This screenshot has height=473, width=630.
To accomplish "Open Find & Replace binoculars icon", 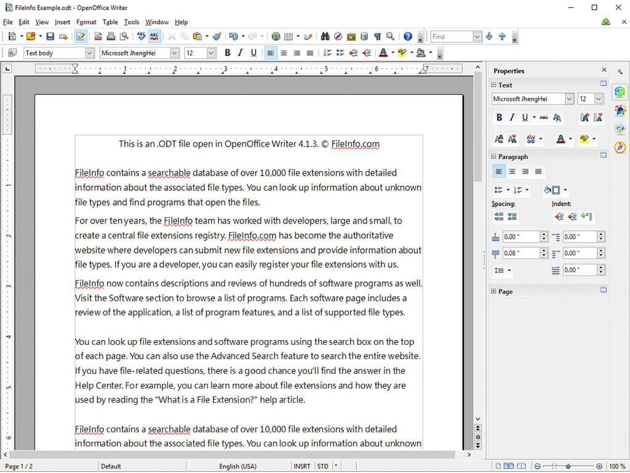I will (x=325, y=37).
